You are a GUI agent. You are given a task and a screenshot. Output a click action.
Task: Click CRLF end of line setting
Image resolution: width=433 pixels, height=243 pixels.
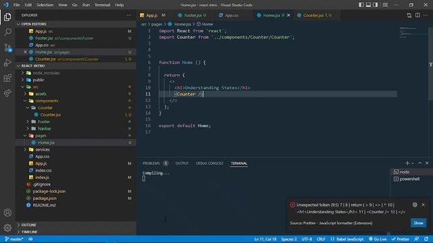click(x=321, y=239)
